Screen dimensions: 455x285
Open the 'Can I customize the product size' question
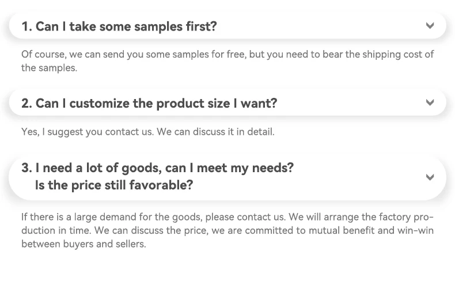tap(149, 104)
